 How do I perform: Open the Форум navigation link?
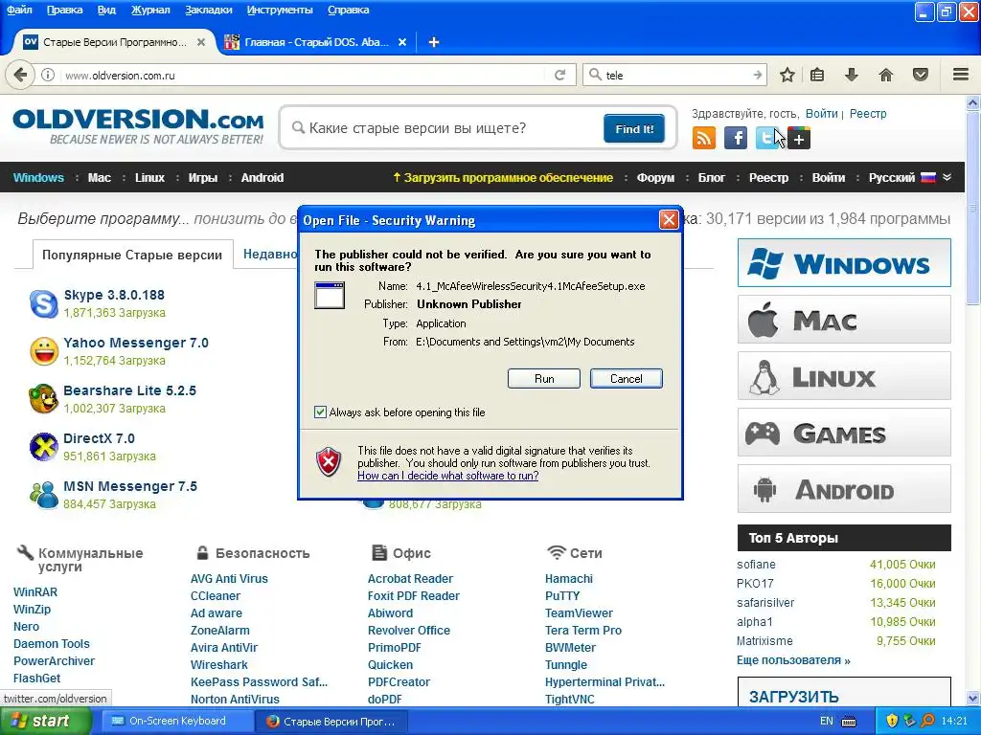(x=655, y=177)
